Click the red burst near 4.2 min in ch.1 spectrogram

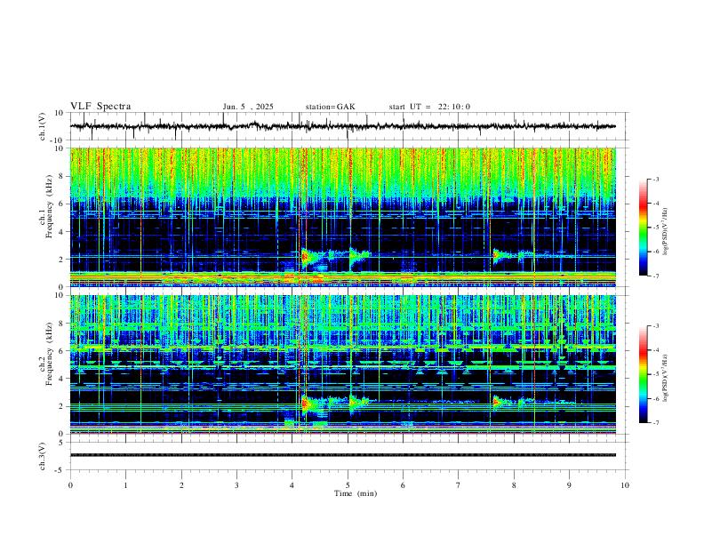(x=305, y=257)
